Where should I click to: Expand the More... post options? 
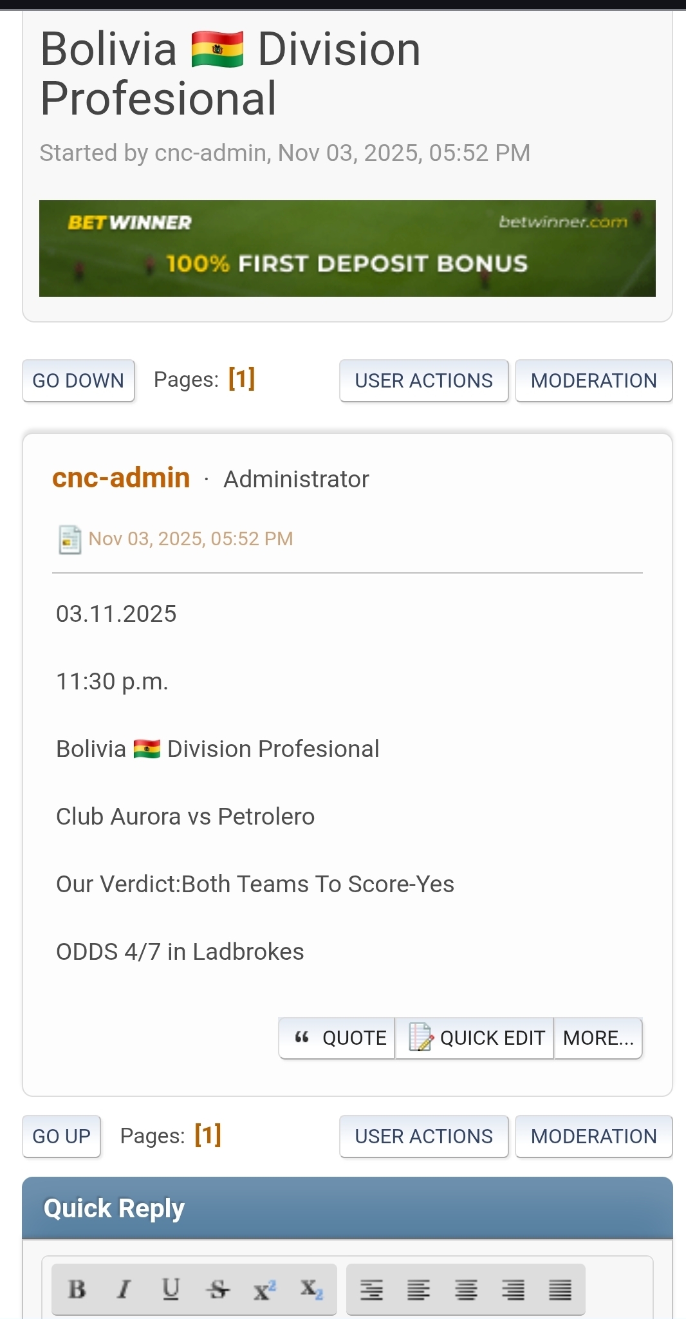[598, 1038]
